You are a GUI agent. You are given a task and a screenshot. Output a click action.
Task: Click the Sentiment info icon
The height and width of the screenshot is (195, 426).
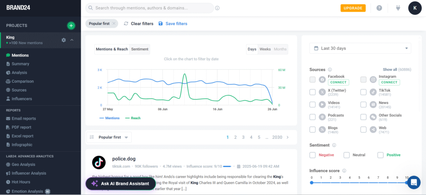334,145
